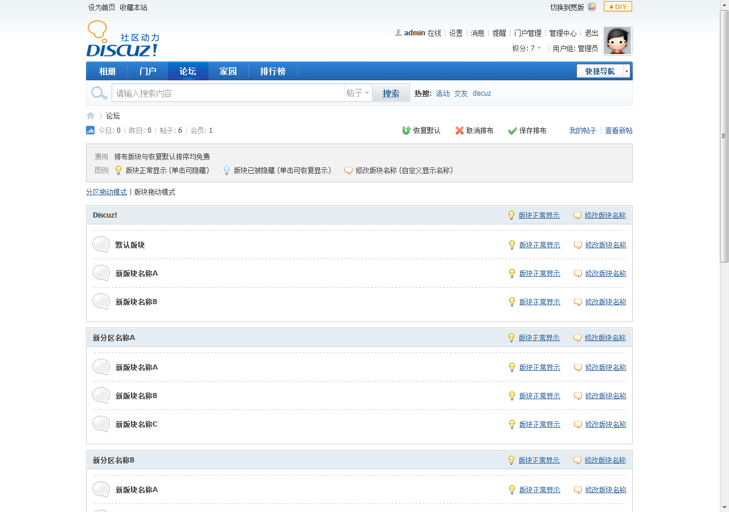Open the 门户 nav tab
729x512 pixels.
point(148,71)
